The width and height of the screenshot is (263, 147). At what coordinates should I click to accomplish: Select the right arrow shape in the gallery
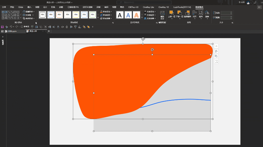tap(15, 15)
